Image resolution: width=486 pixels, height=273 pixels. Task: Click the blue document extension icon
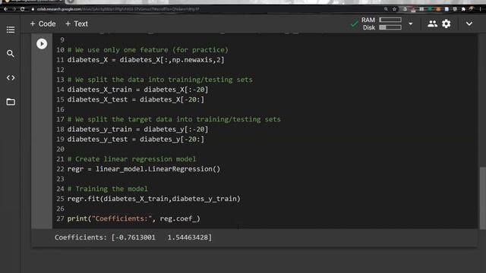pyautogui.click(x=447, y=9)
